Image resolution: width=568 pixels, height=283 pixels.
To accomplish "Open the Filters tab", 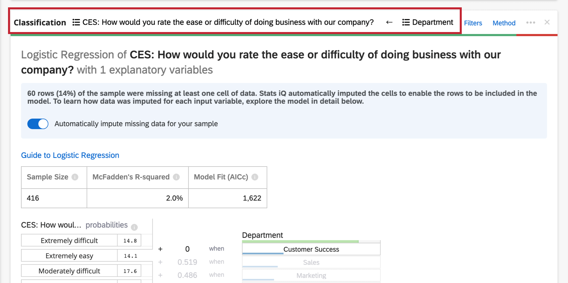I will (x=473, y=23).
